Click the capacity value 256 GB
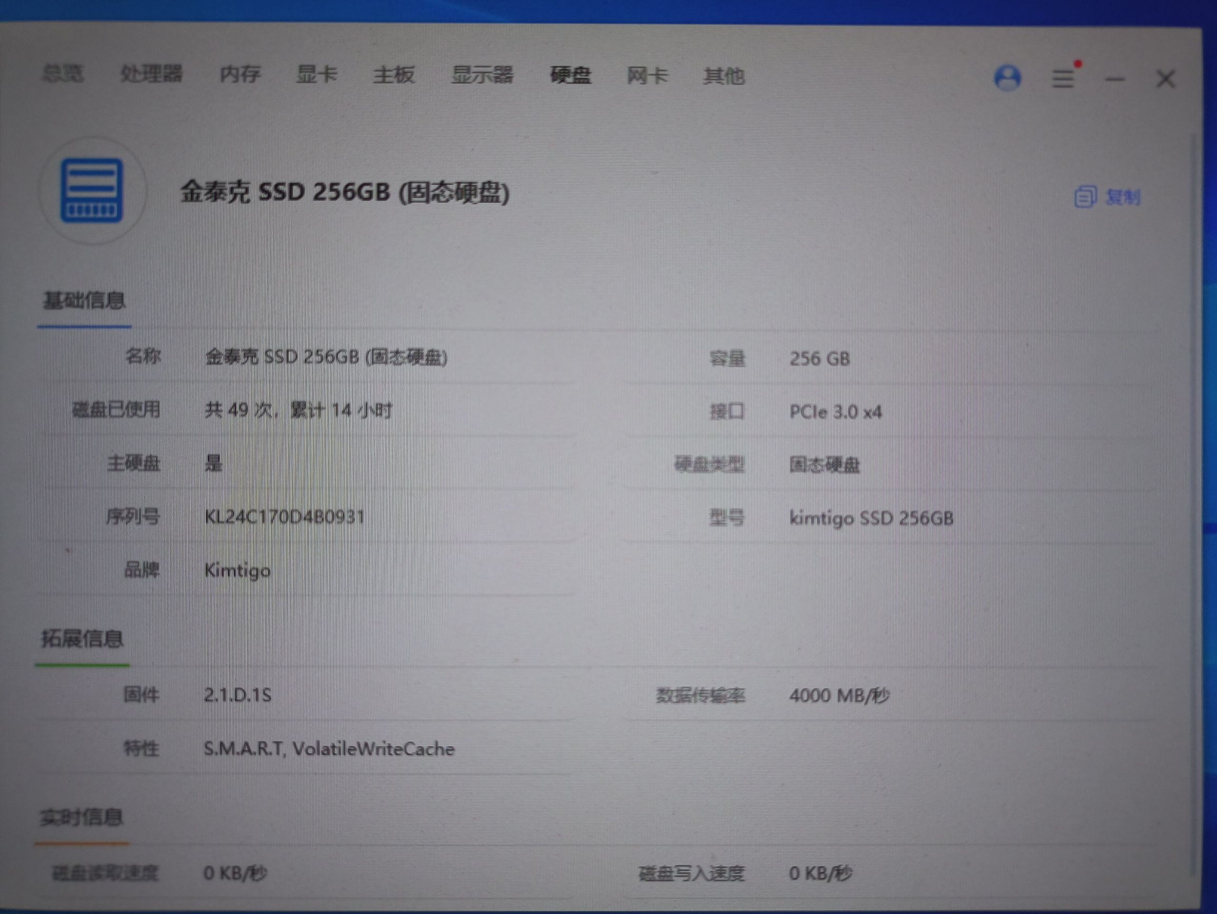The height and width of the screenshot is (914, 1217). (x=820, y=359)
